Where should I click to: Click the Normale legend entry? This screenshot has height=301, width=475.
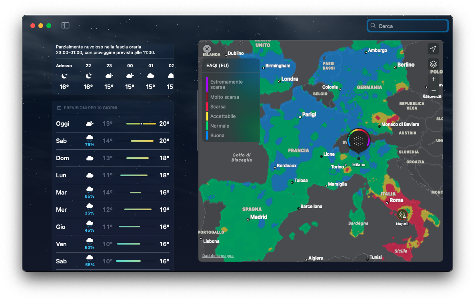click(220, 126)
